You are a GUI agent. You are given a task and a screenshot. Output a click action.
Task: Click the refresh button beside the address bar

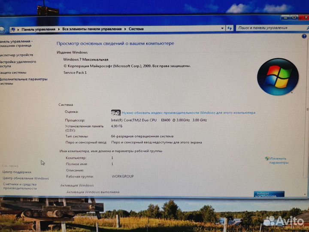coord(230,28)
